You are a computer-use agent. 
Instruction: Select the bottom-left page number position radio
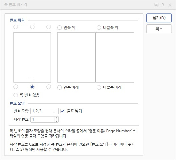pos(16,87)
